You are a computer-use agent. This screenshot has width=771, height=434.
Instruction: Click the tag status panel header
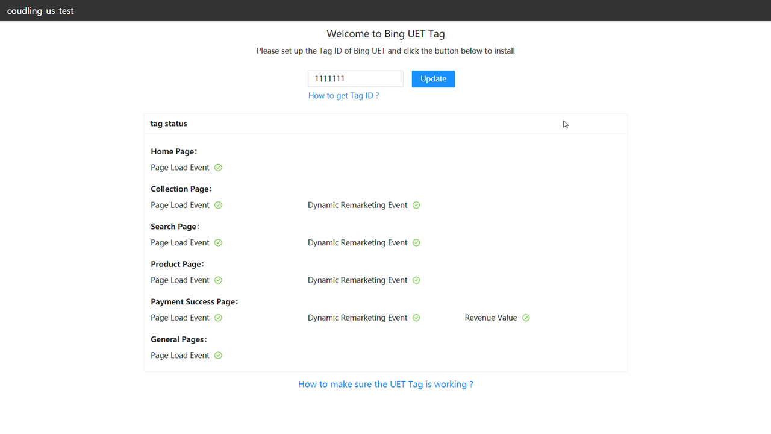(169, 123)
